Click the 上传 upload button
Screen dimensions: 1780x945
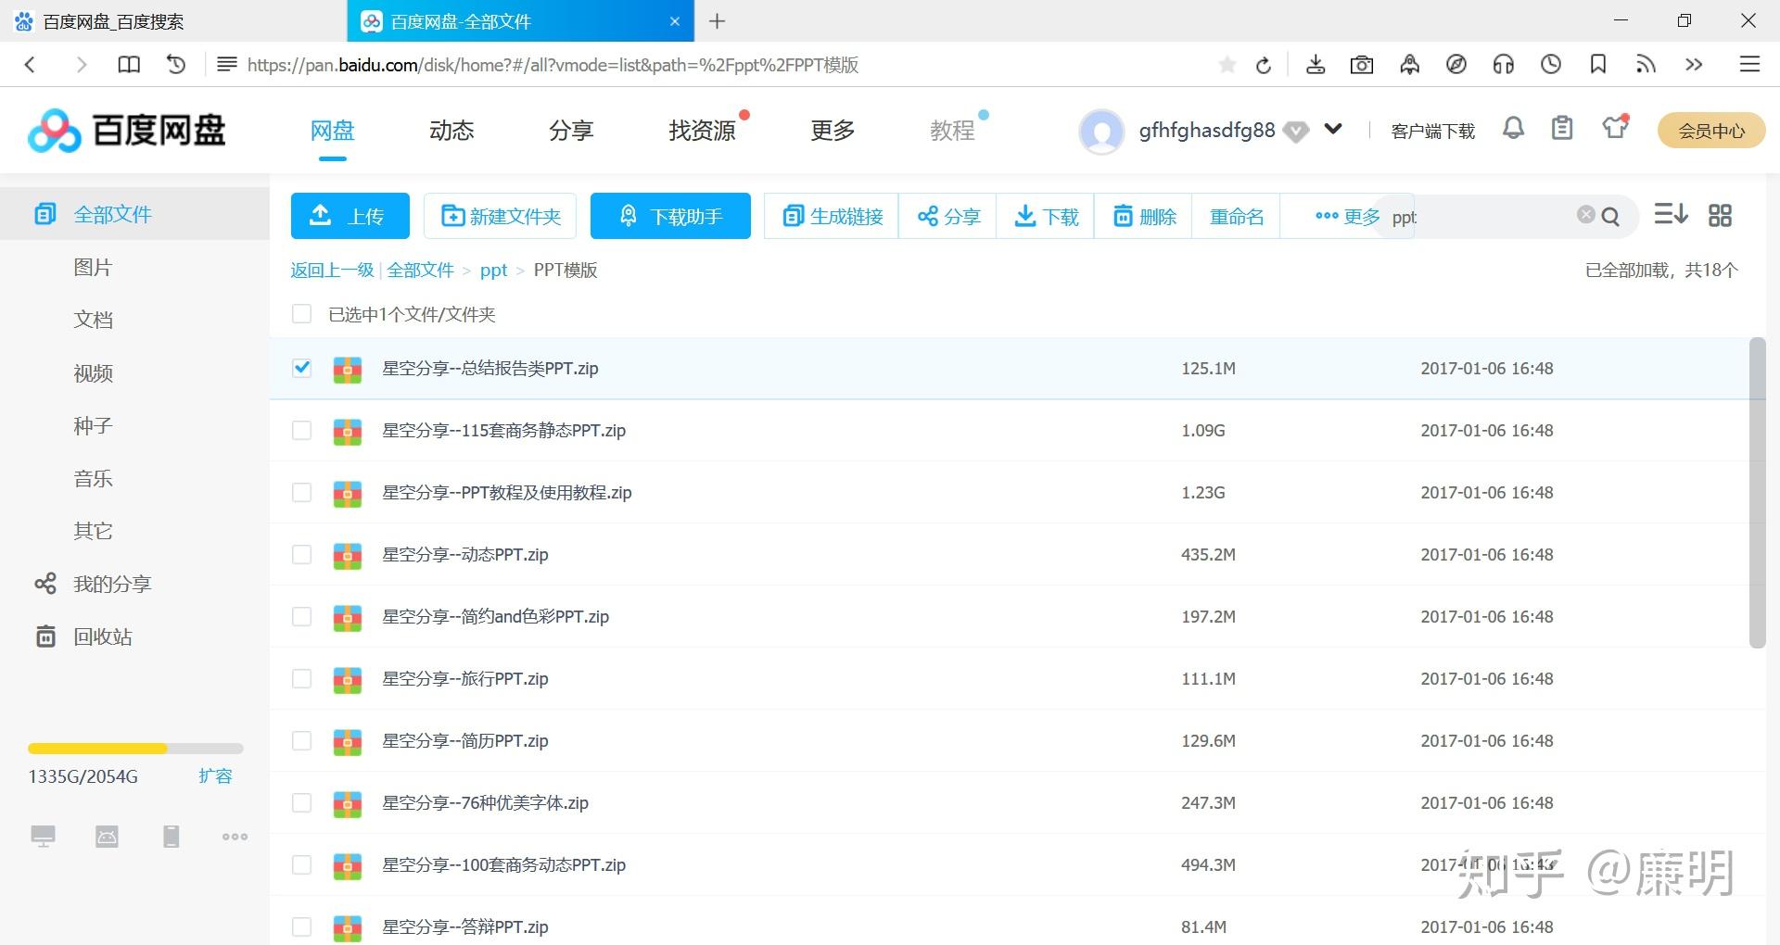coord(350,216)
